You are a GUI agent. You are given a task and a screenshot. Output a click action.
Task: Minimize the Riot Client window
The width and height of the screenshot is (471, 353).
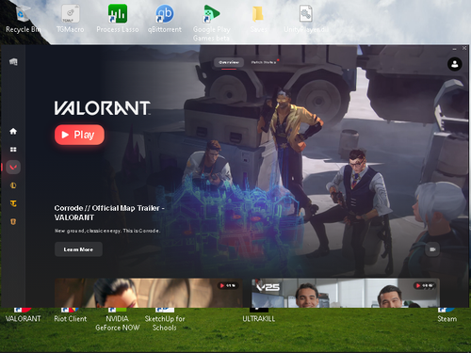point(454,49)
